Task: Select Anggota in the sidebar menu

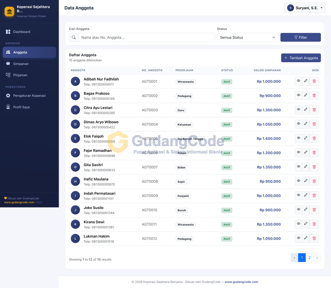Action: (x=29, y=52)
